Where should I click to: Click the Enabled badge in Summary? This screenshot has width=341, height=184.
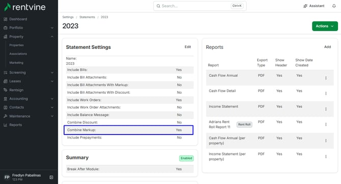(186, 158)
